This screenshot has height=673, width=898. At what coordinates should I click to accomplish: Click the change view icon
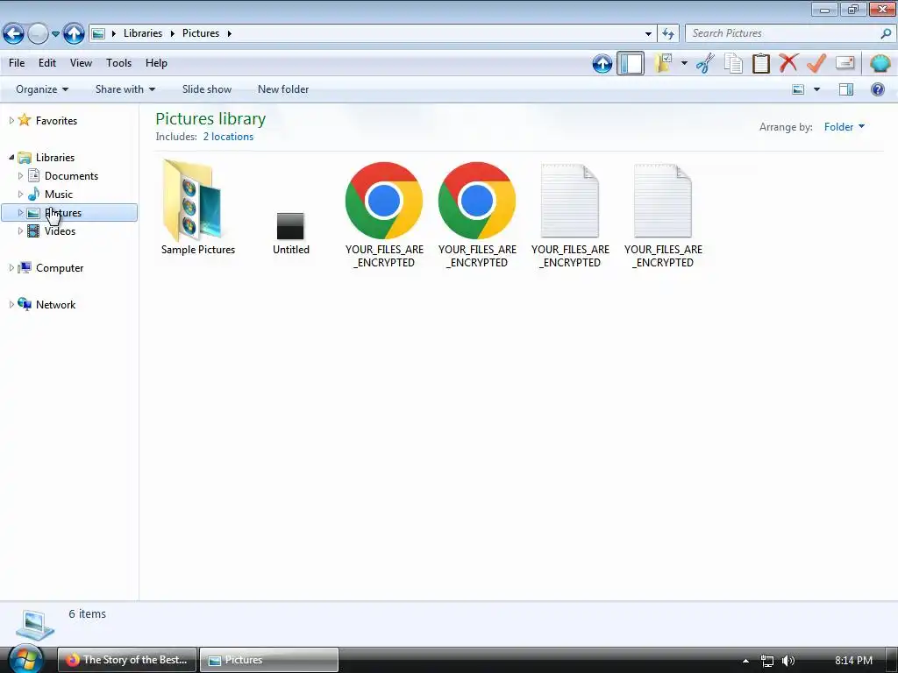pos(798,89)
